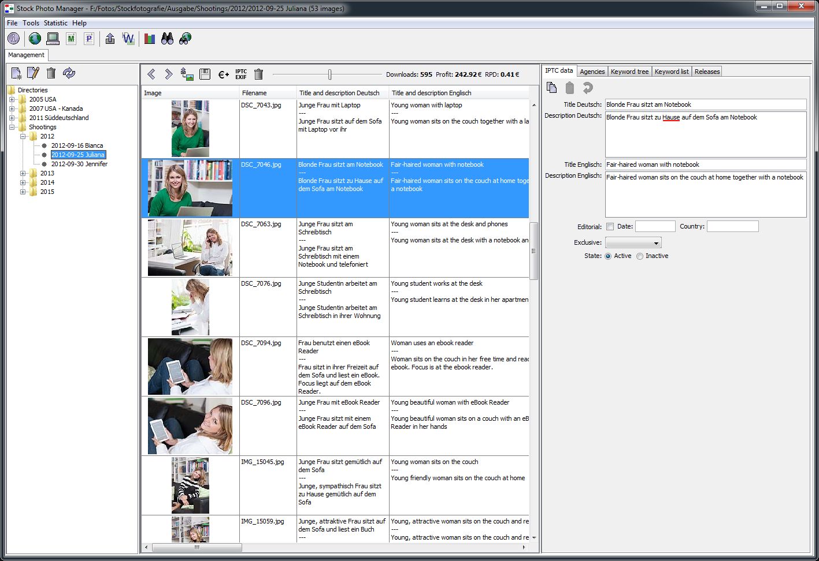Screen dimensions: 819x561
Task: Click the Title and description Englisch header
Action: point(459,93)
